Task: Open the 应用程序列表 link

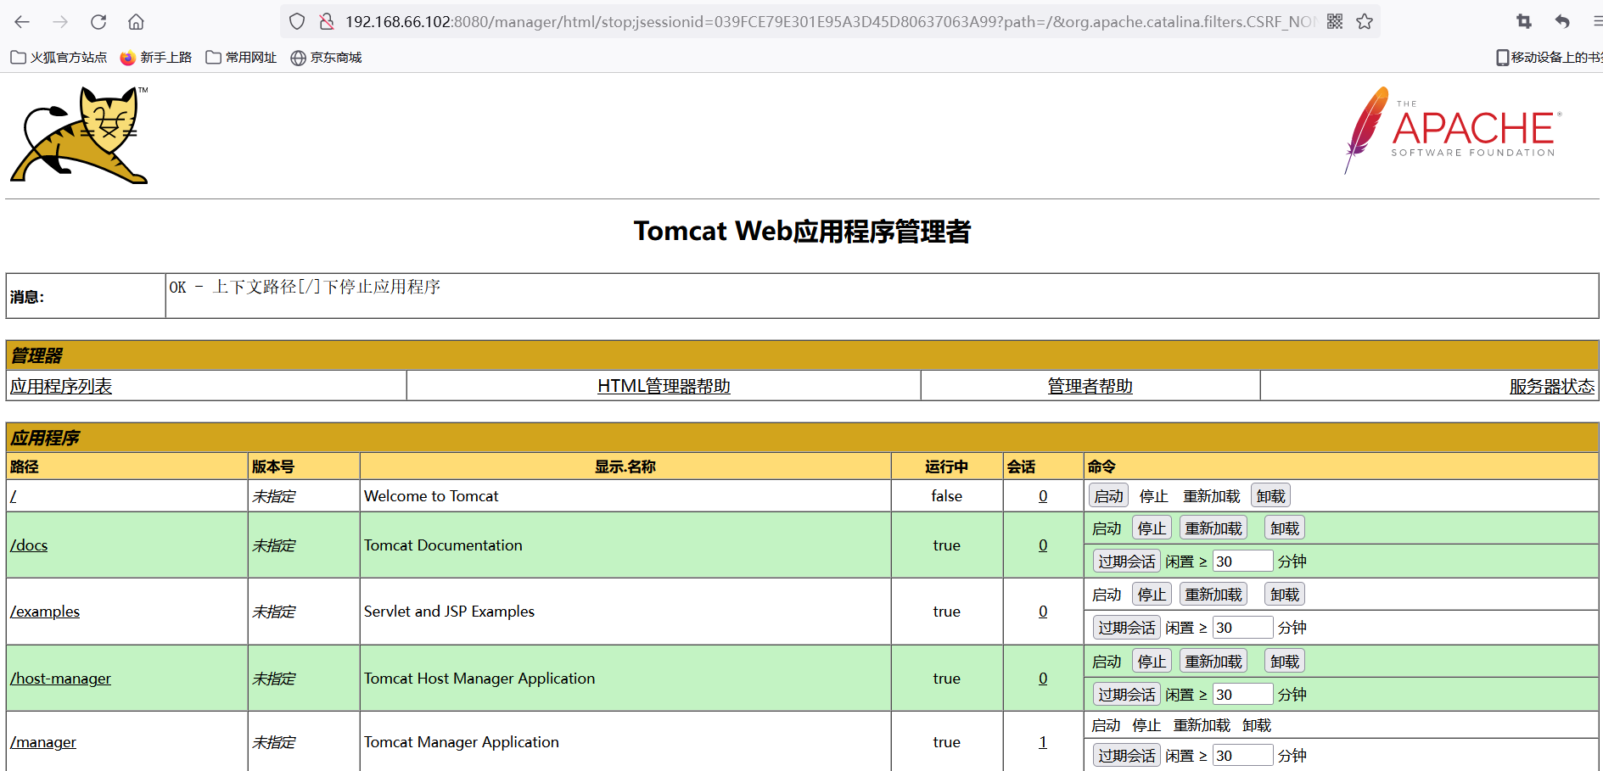Action: tap(61, 387)
